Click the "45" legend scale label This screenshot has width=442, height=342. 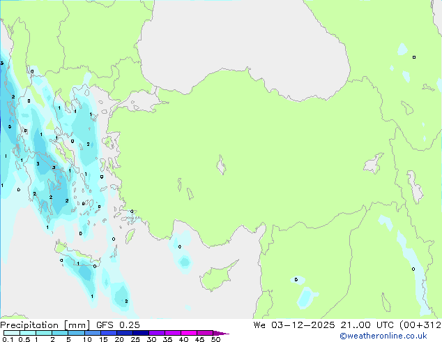point(199,339)
